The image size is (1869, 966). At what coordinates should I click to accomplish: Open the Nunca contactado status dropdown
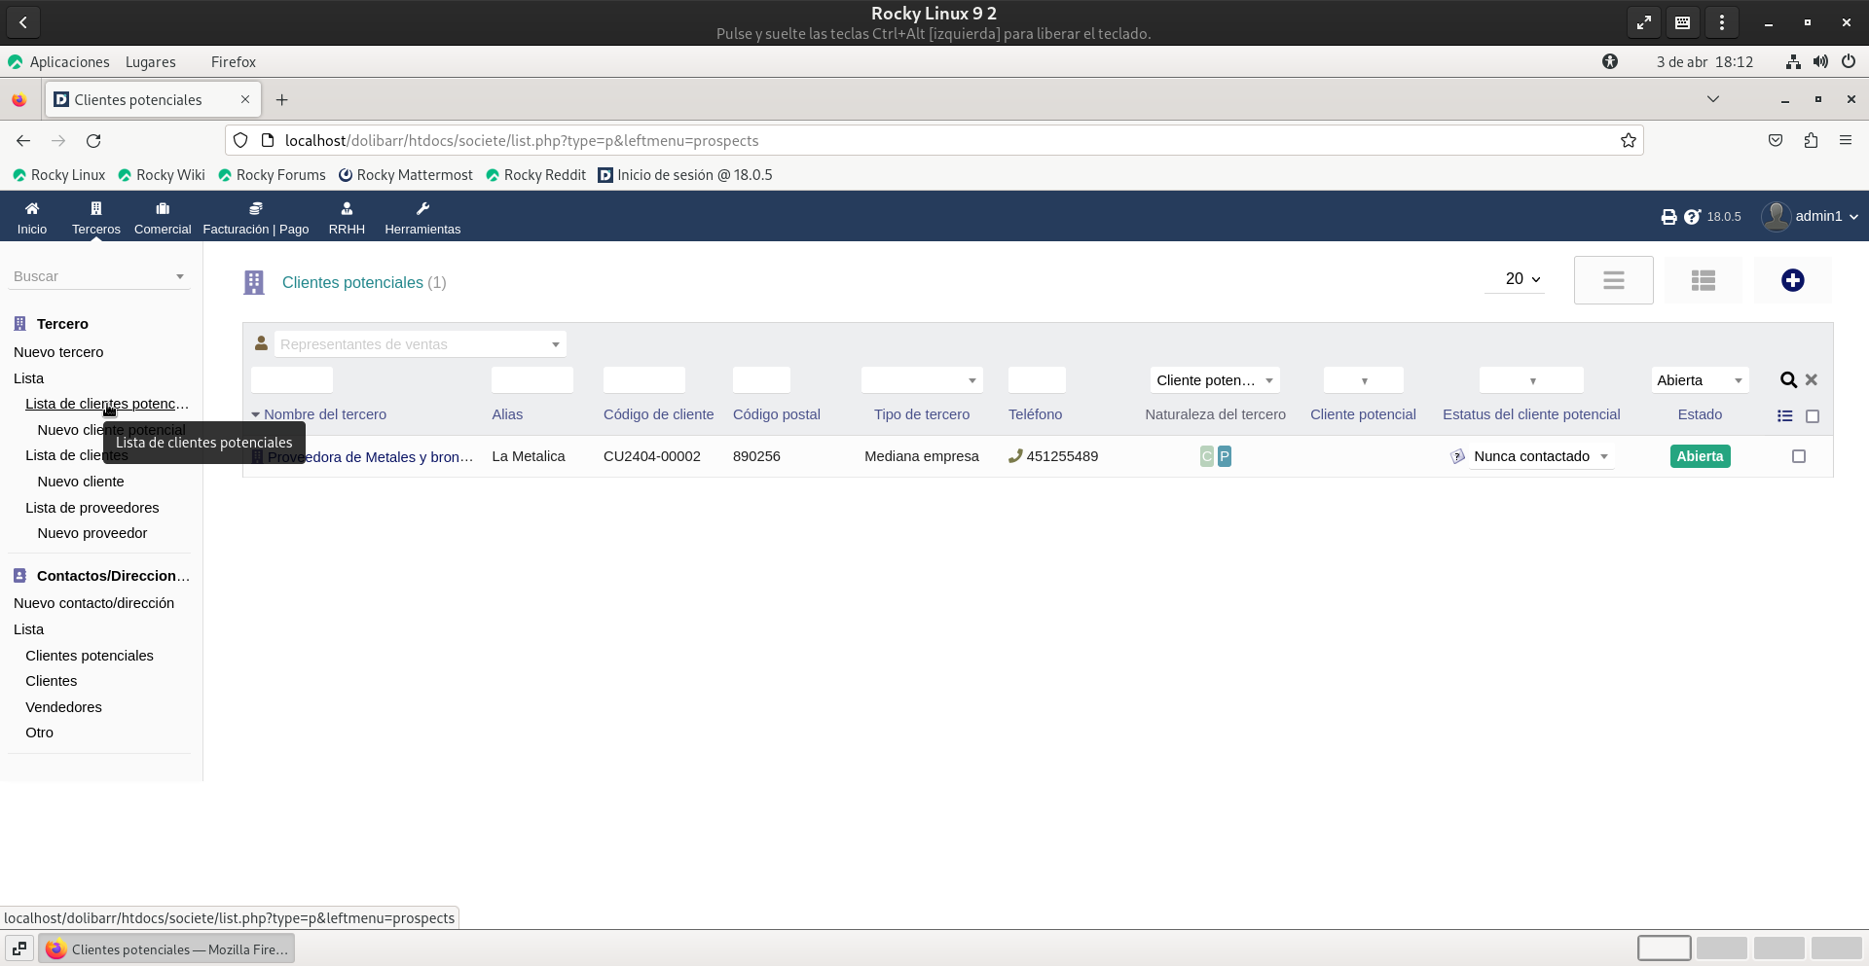click(1540, 456)
